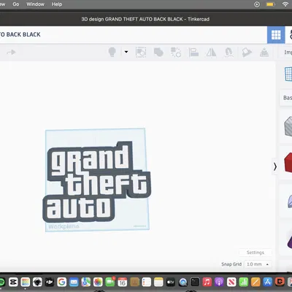Screen dimensions: 292x292
Task: Click the Mirror triangles icon
Action: (211, 52)
